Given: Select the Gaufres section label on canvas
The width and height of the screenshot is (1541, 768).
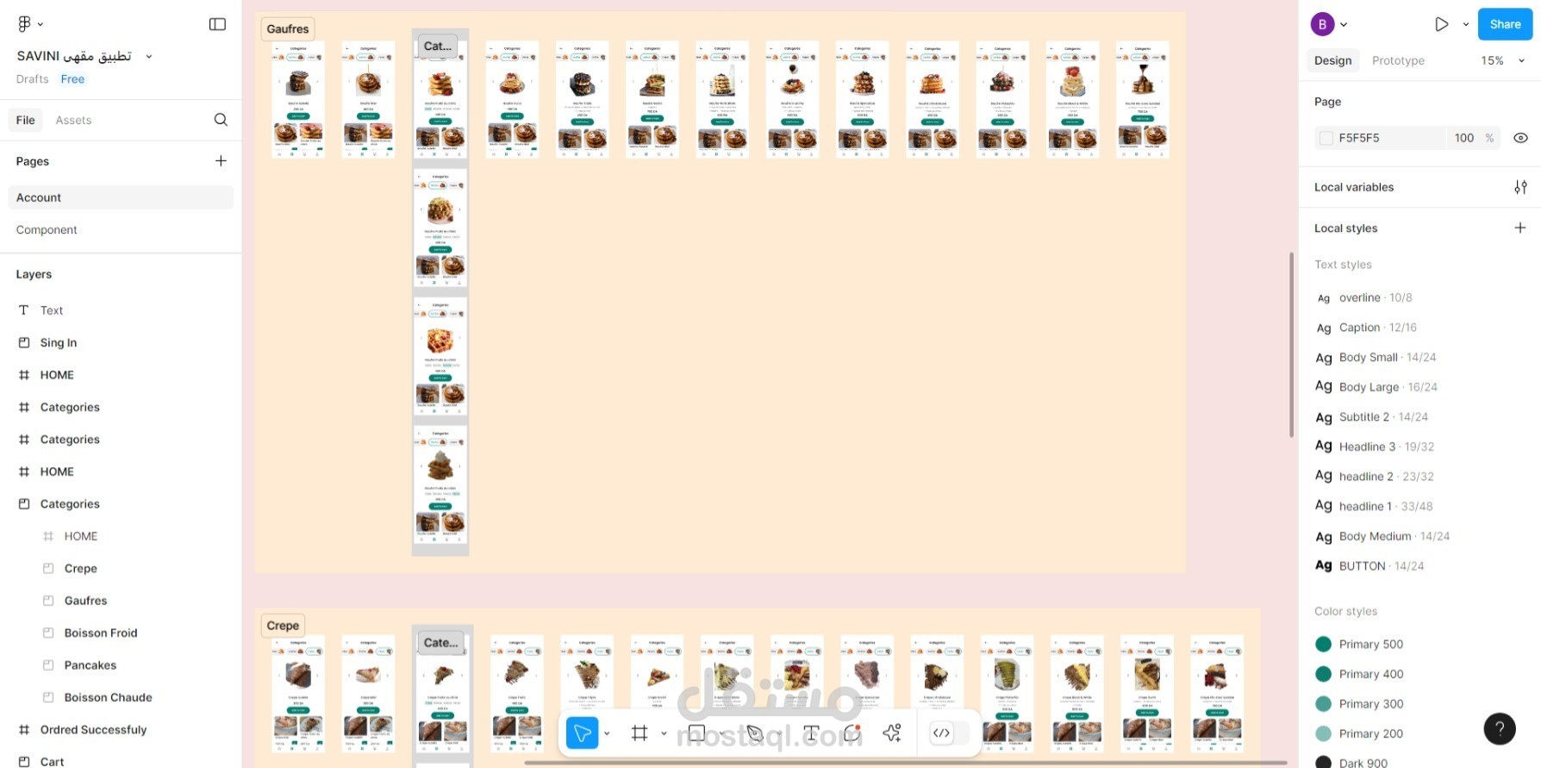Looking at the screenshot, I should [x=288, y=28].
